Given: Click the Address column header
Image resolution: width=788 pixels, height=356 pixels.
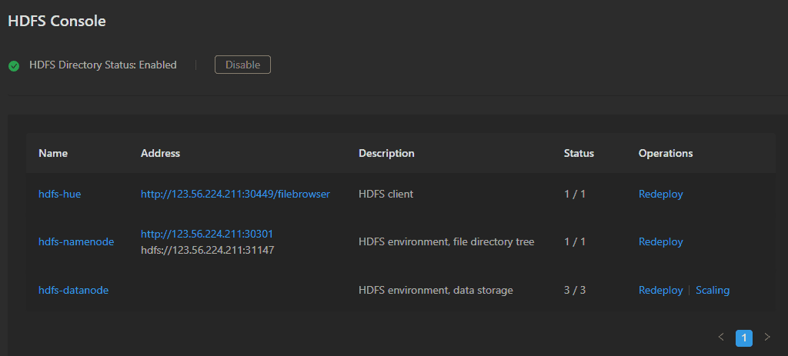Looking at the screenshot, I should 160,153.
